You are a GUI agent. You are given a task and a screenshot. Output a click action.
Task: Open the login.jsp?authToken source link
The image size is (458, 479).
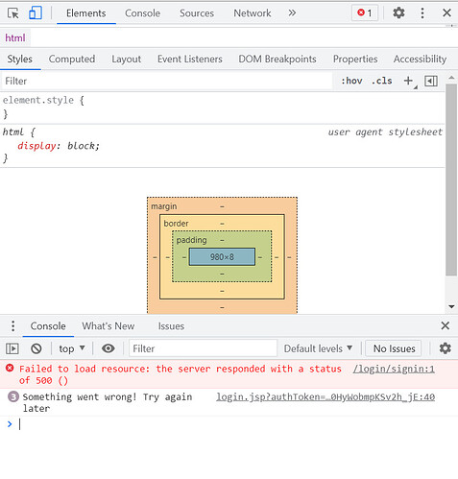[x=325, y=397]
